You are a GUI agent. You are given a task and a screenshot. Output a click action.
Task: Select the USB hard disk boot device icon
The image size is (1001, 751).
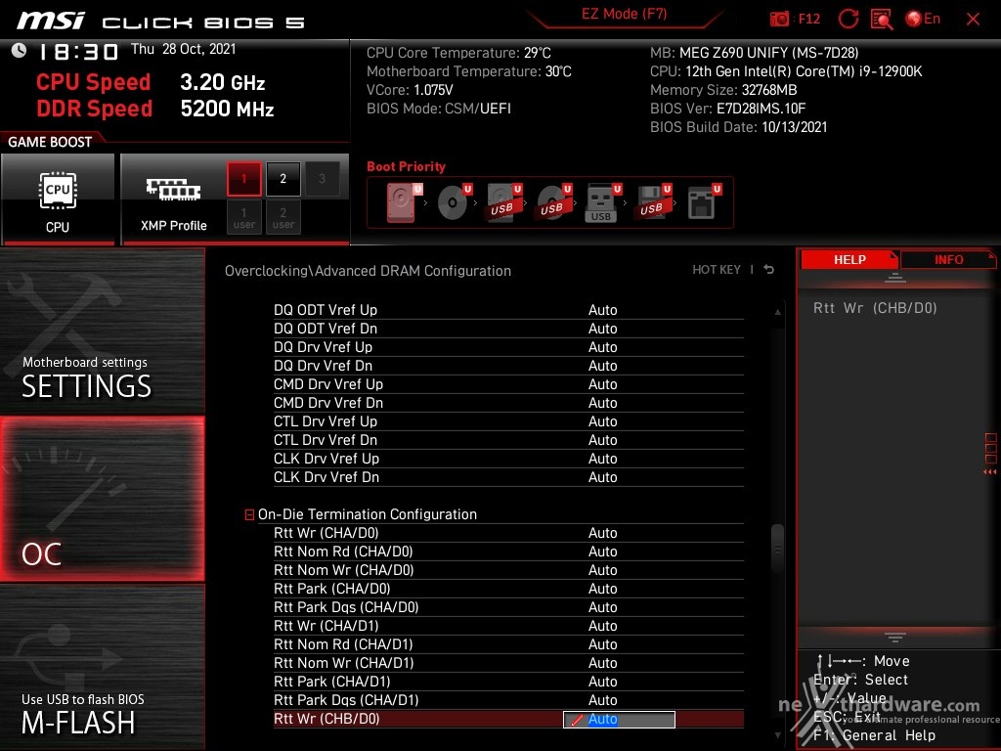pos(504,201)
